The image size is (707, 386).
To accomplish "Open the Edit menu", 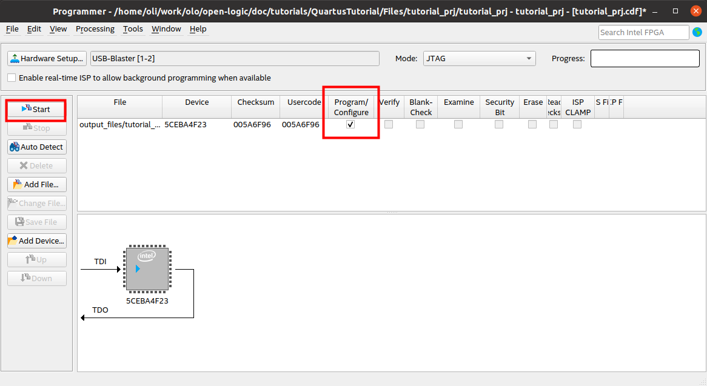I will coord(34,29).
